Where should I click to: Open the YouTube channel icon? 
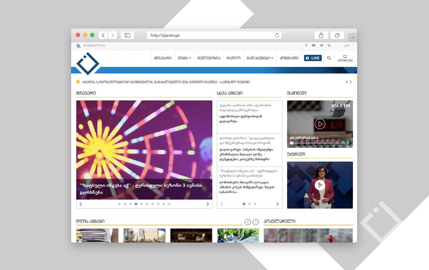coord(314,46)
